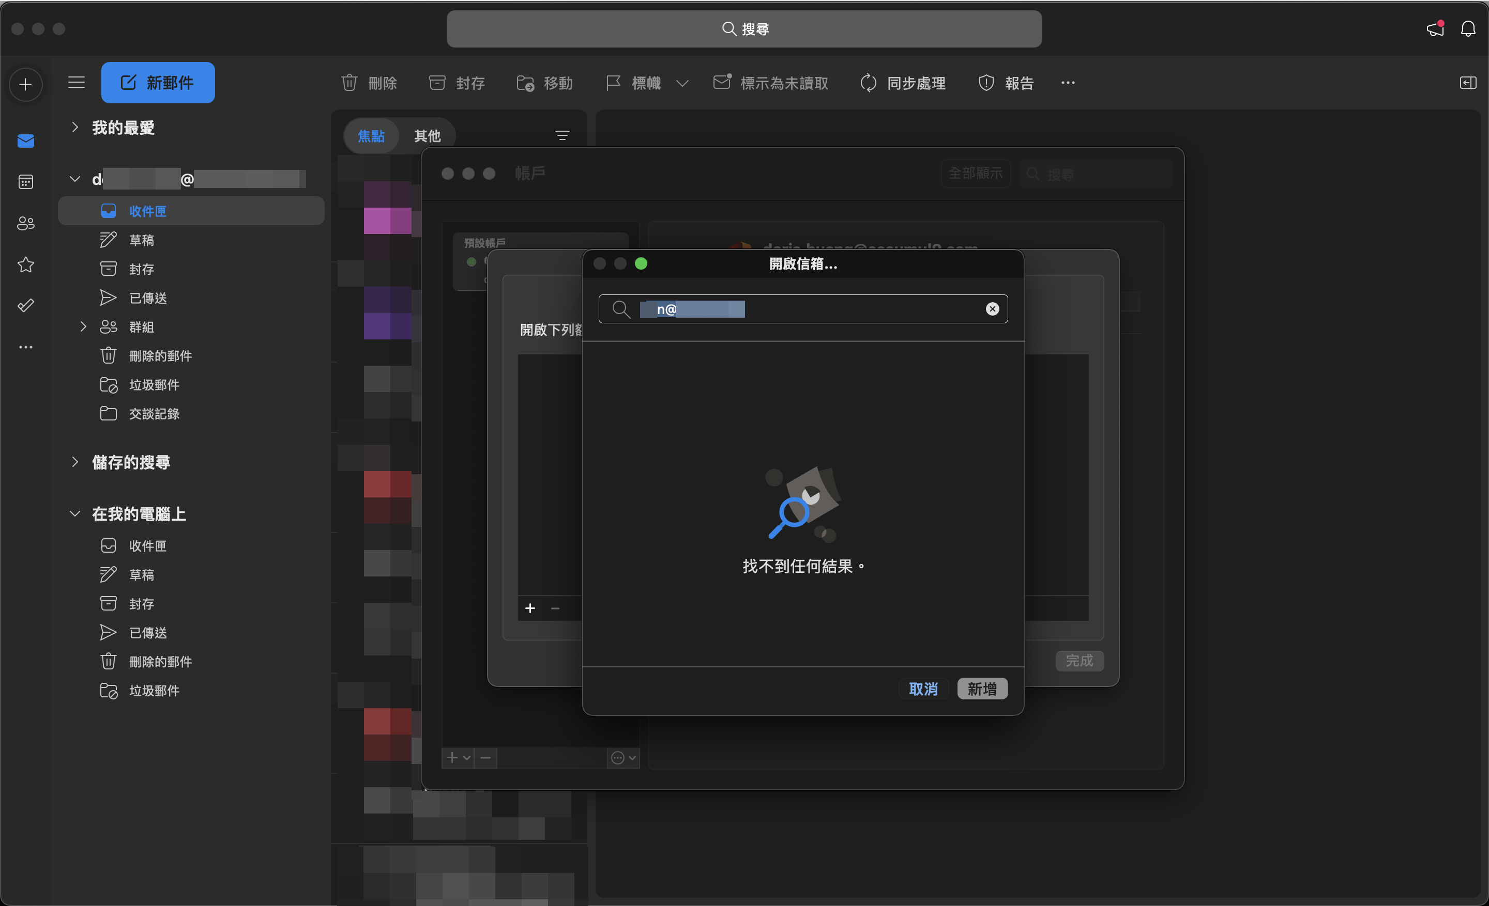Image resolution: width=1489 pixels, height=906 pixels.
Task: Expand the 群組 groups folder
Action: [83, 326]
